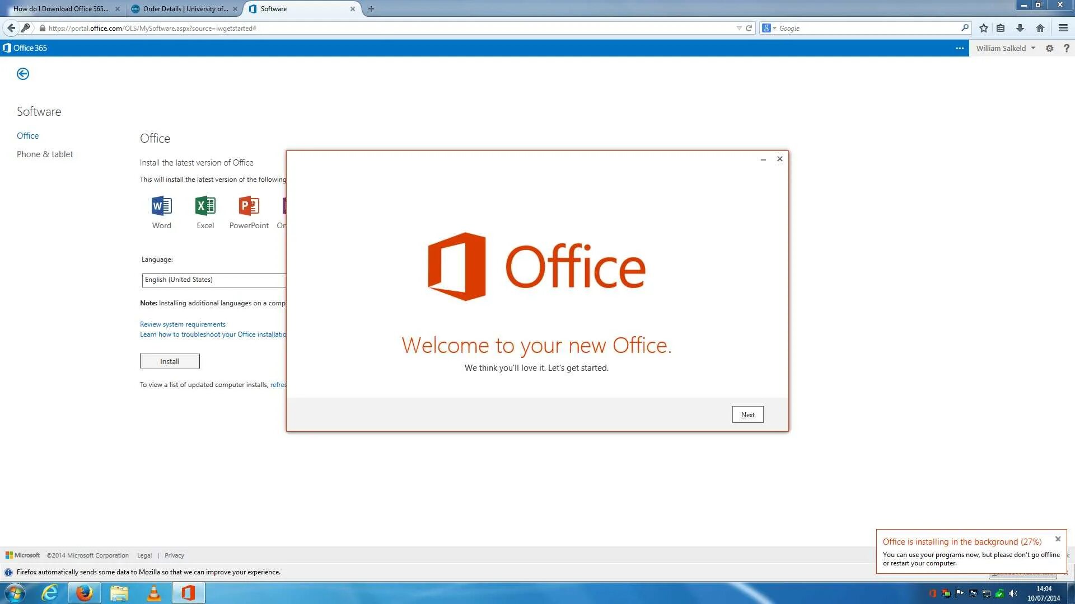
Task: Bookmark this page with the star icon
Action: (983, 28)
